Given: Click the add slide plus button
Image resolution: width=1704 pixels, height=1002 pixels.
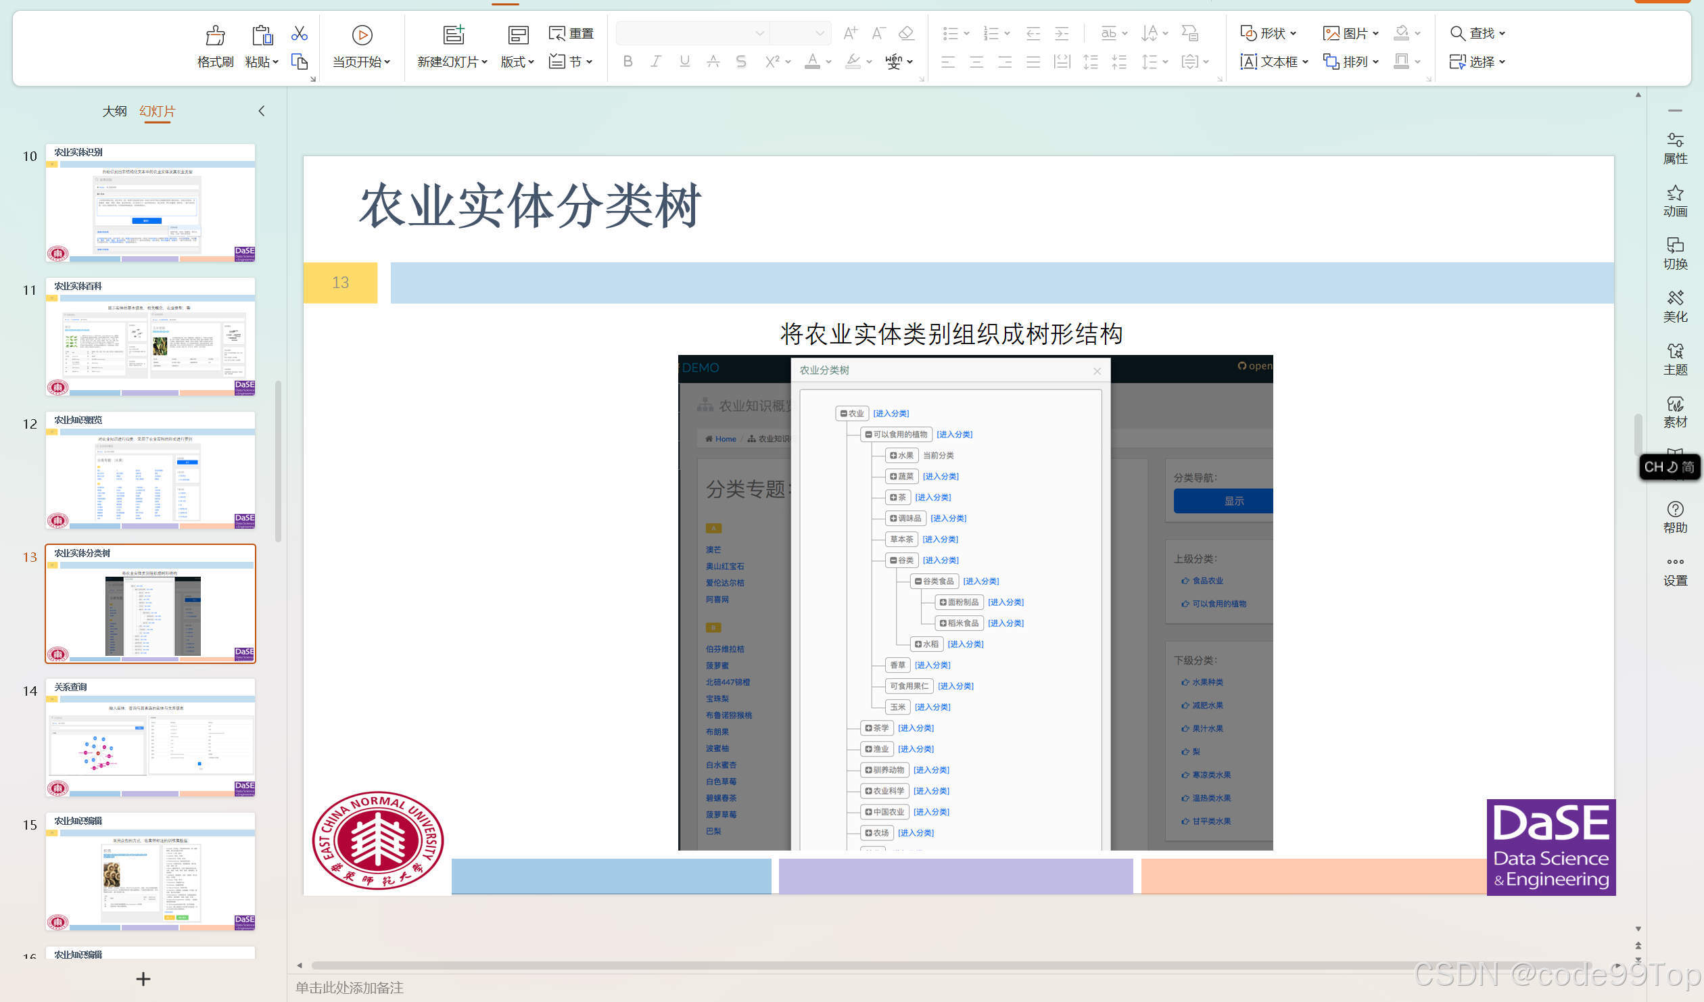Looking at the screenshot, I should click(143, 978).
